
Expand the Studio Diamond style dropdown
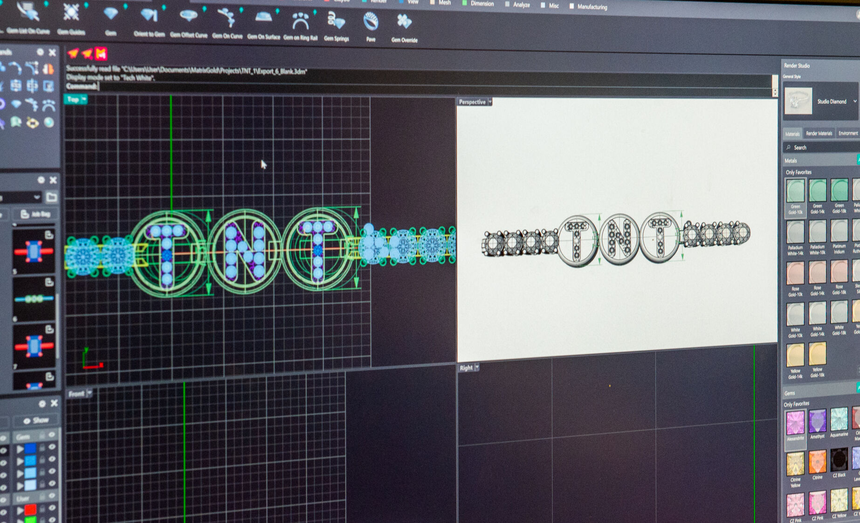point(855,101)
